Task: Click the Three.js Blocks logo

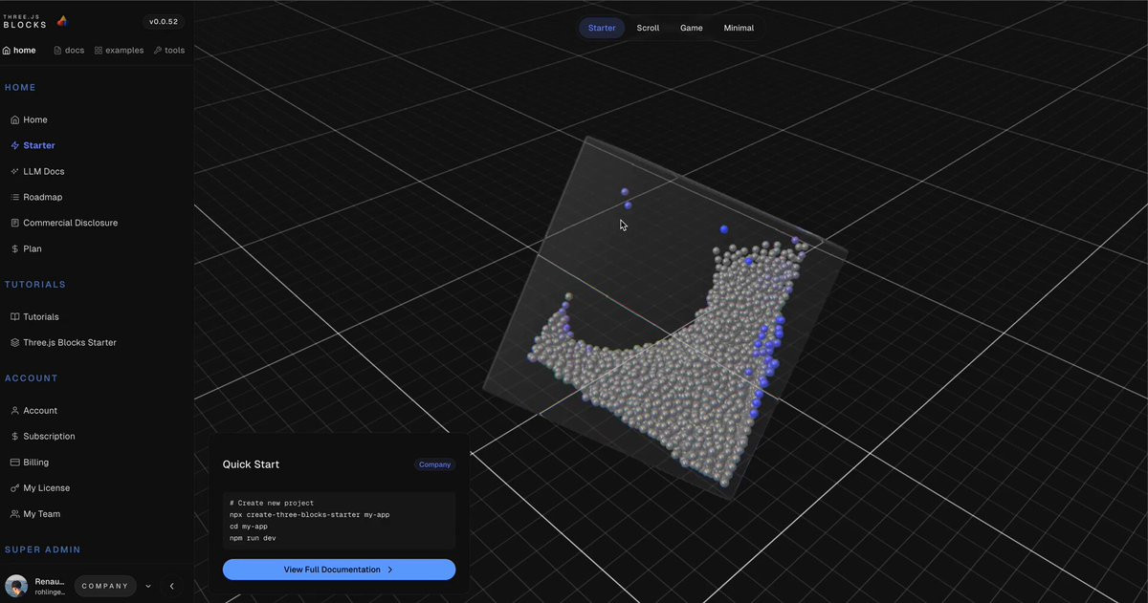Action: (x=35, y=21)
